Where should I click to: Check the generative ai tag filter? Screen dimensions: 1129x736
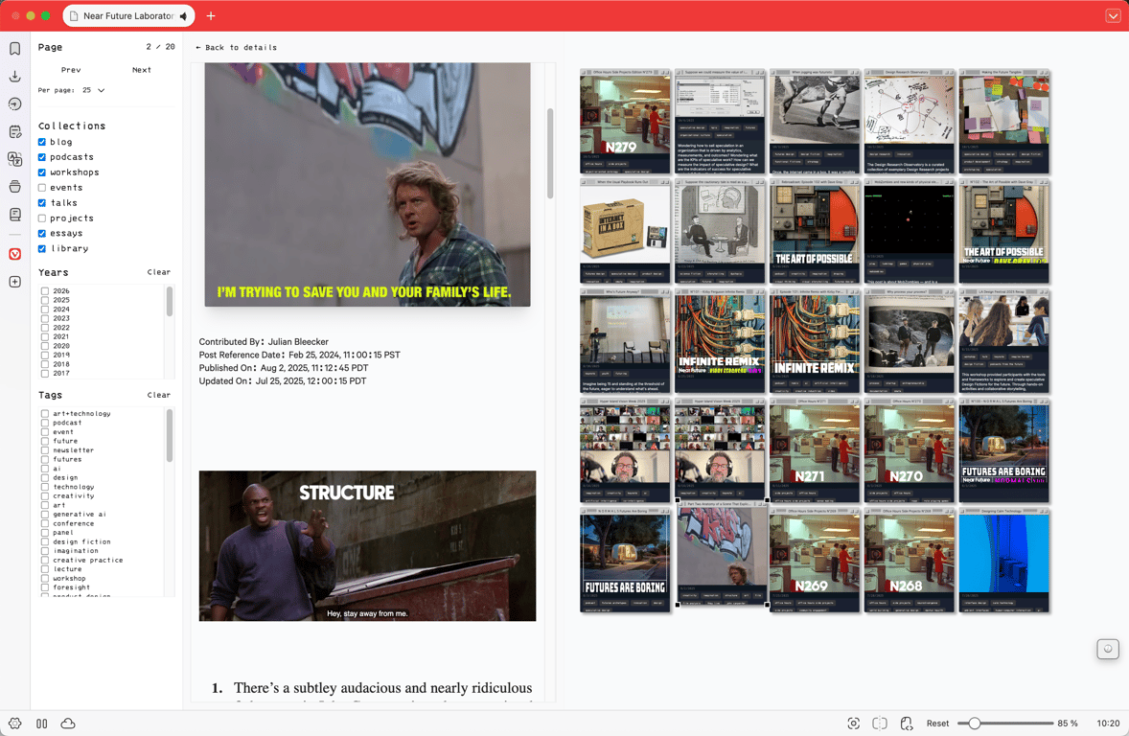pos(45,515)
